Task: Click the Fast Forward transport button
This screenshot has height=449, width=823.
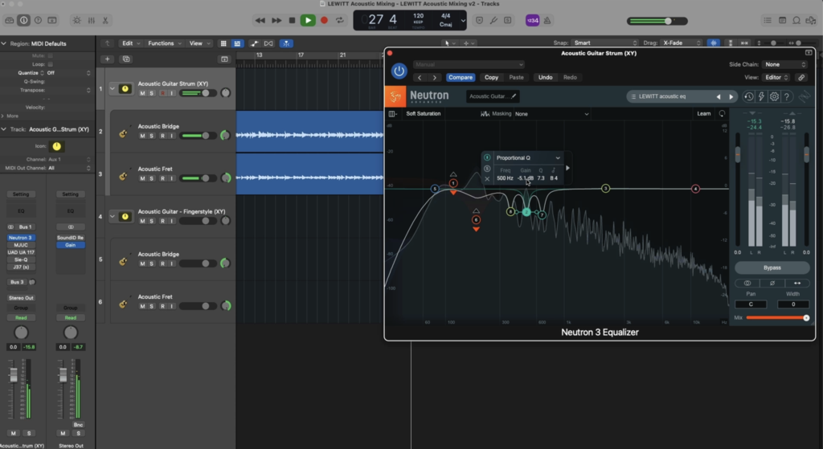Action: [276, 20]
